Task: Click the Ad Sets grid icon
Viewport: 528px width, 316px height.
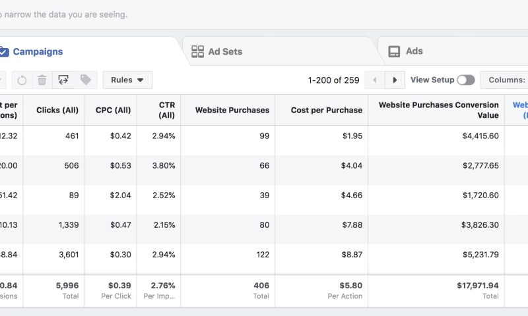Action: (x=197, y=51)
